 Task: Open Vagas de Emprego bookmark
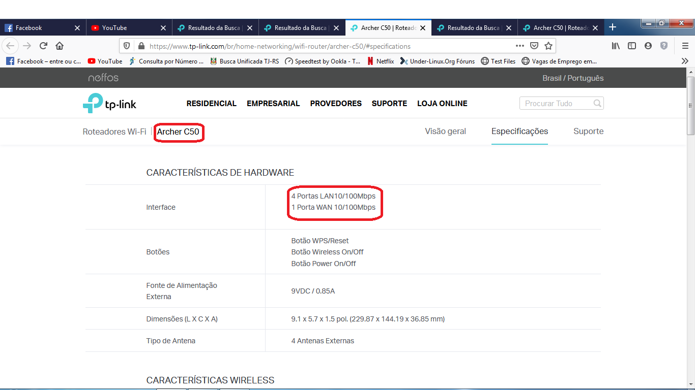click(559, 61)
